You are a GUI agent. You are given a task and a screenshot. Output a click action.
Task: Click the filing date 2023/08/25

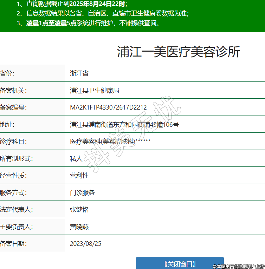[85, 244]
